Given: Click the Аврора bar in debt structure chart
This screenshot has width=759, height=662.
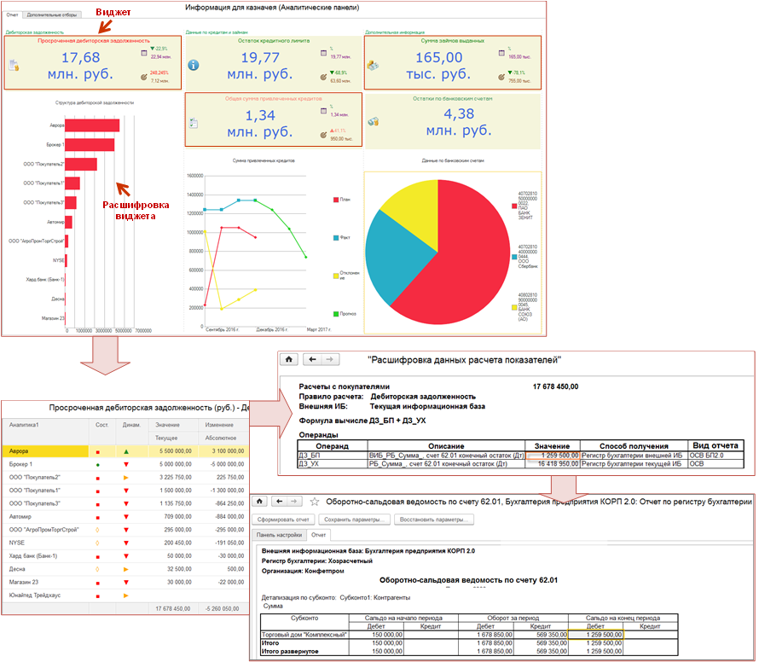Looking at the screenshot, I should pos(92,125).
